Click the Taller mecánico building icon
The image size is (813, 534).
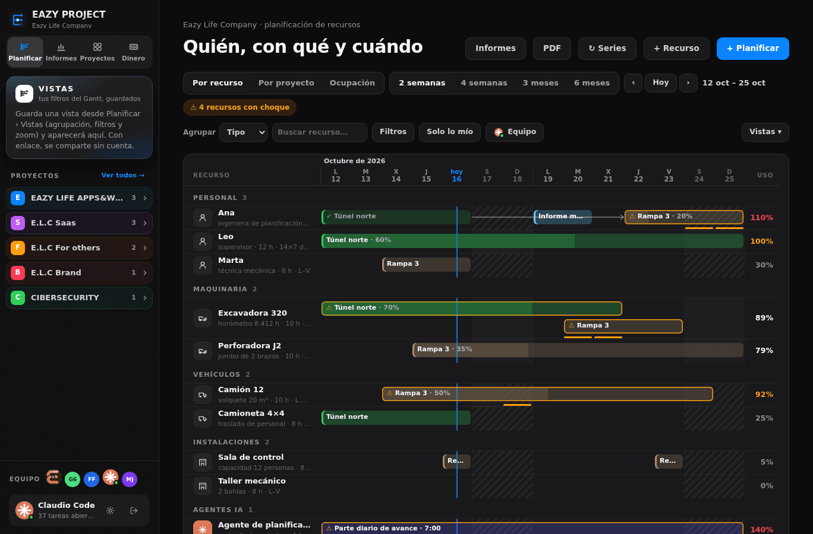click(203, 486)
